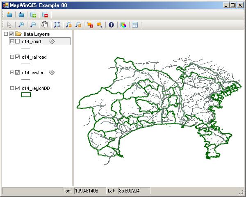This screenshot has height=197, width=246.
Task: Collapse the Data Layers group
Action: point(5,34)
